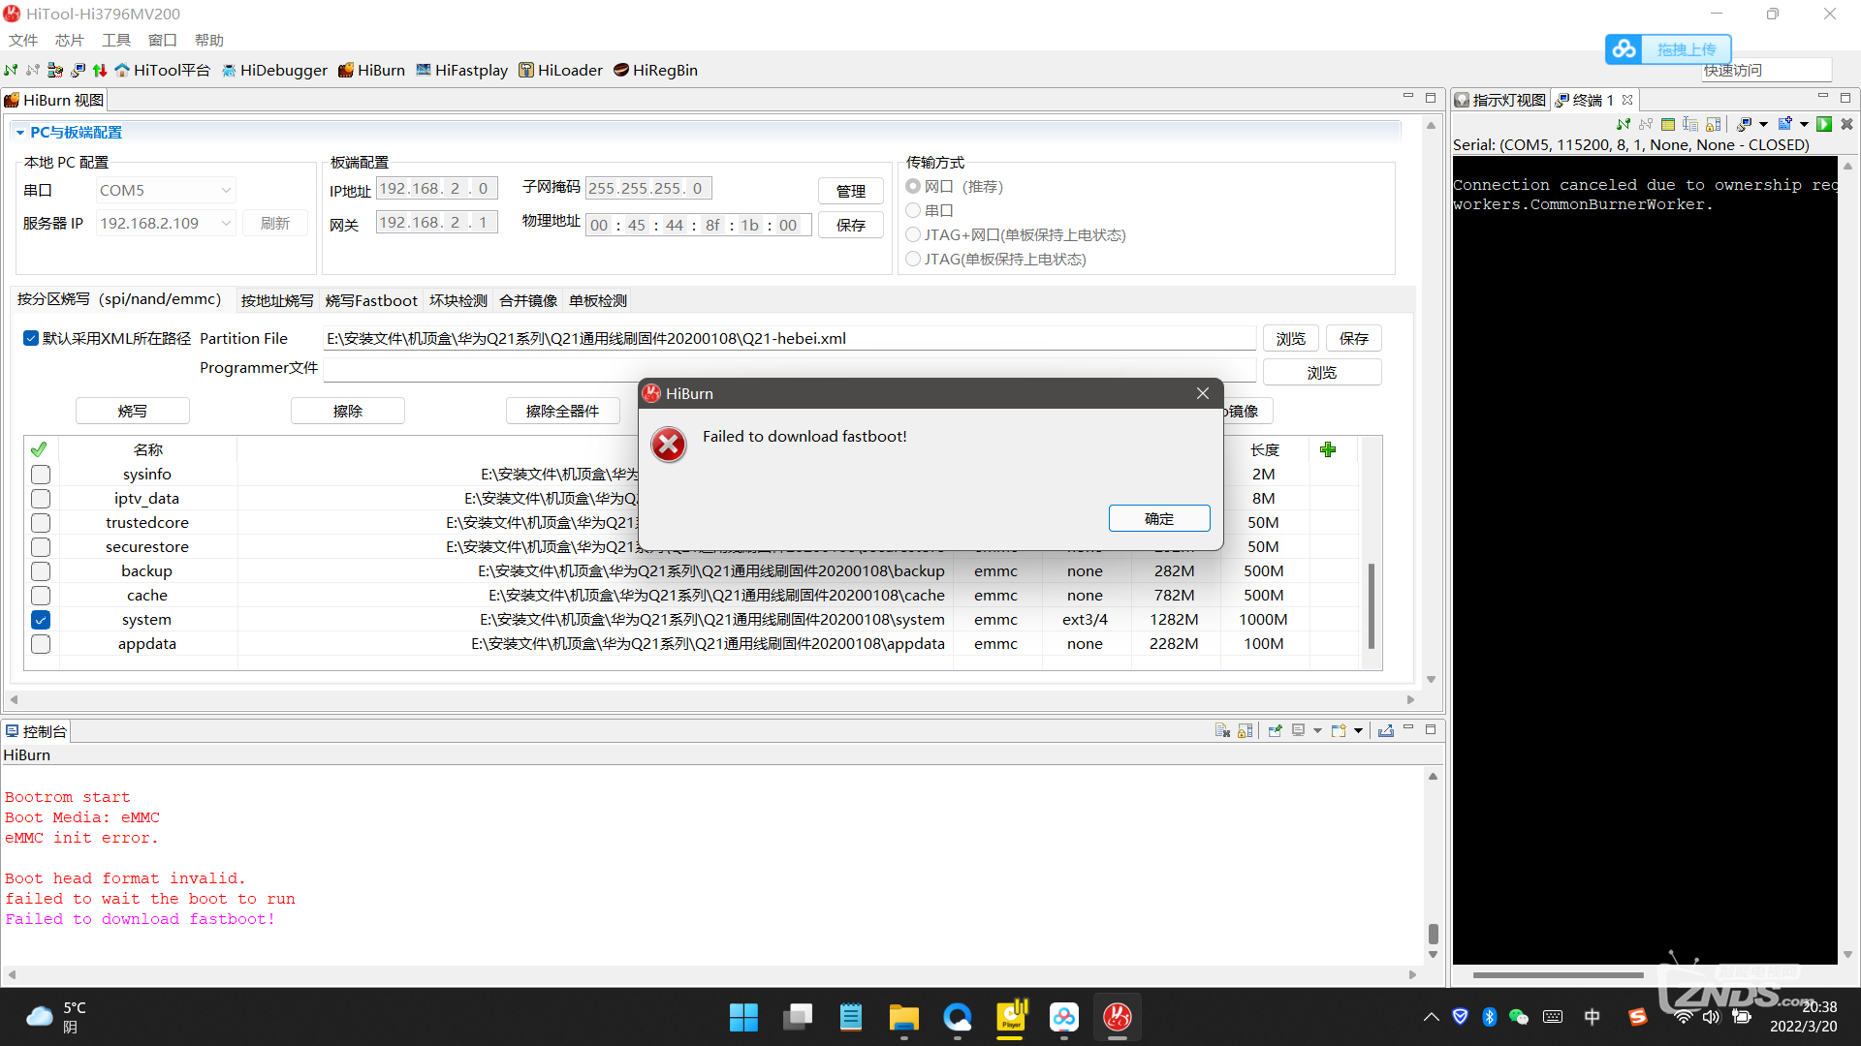Screen dimensions: 1861x1046
Task: Click the 烧写 burn button
Action: pos(133,411)
